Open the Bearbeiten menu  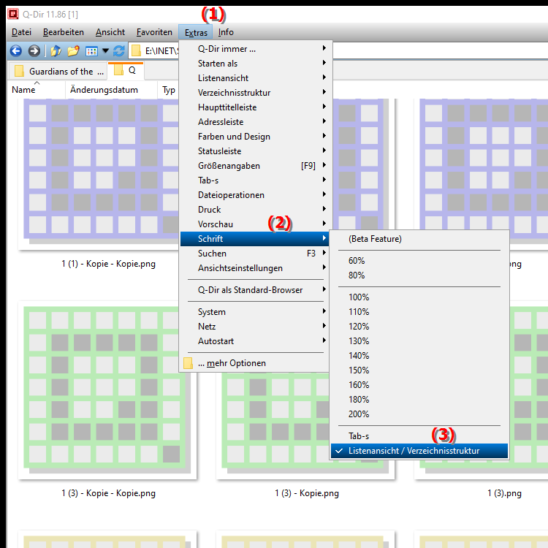coord(64,32)
